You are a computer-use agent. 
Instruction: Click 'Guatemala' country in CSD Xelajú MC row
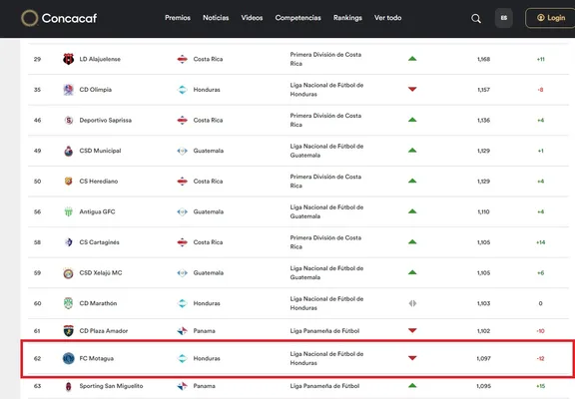209,273
